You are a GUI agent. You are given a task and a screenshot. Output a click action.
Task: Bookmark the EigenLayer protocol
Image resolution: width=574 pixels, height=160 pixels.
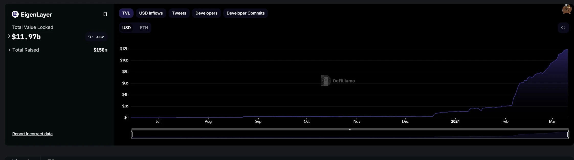click(105, 14)
